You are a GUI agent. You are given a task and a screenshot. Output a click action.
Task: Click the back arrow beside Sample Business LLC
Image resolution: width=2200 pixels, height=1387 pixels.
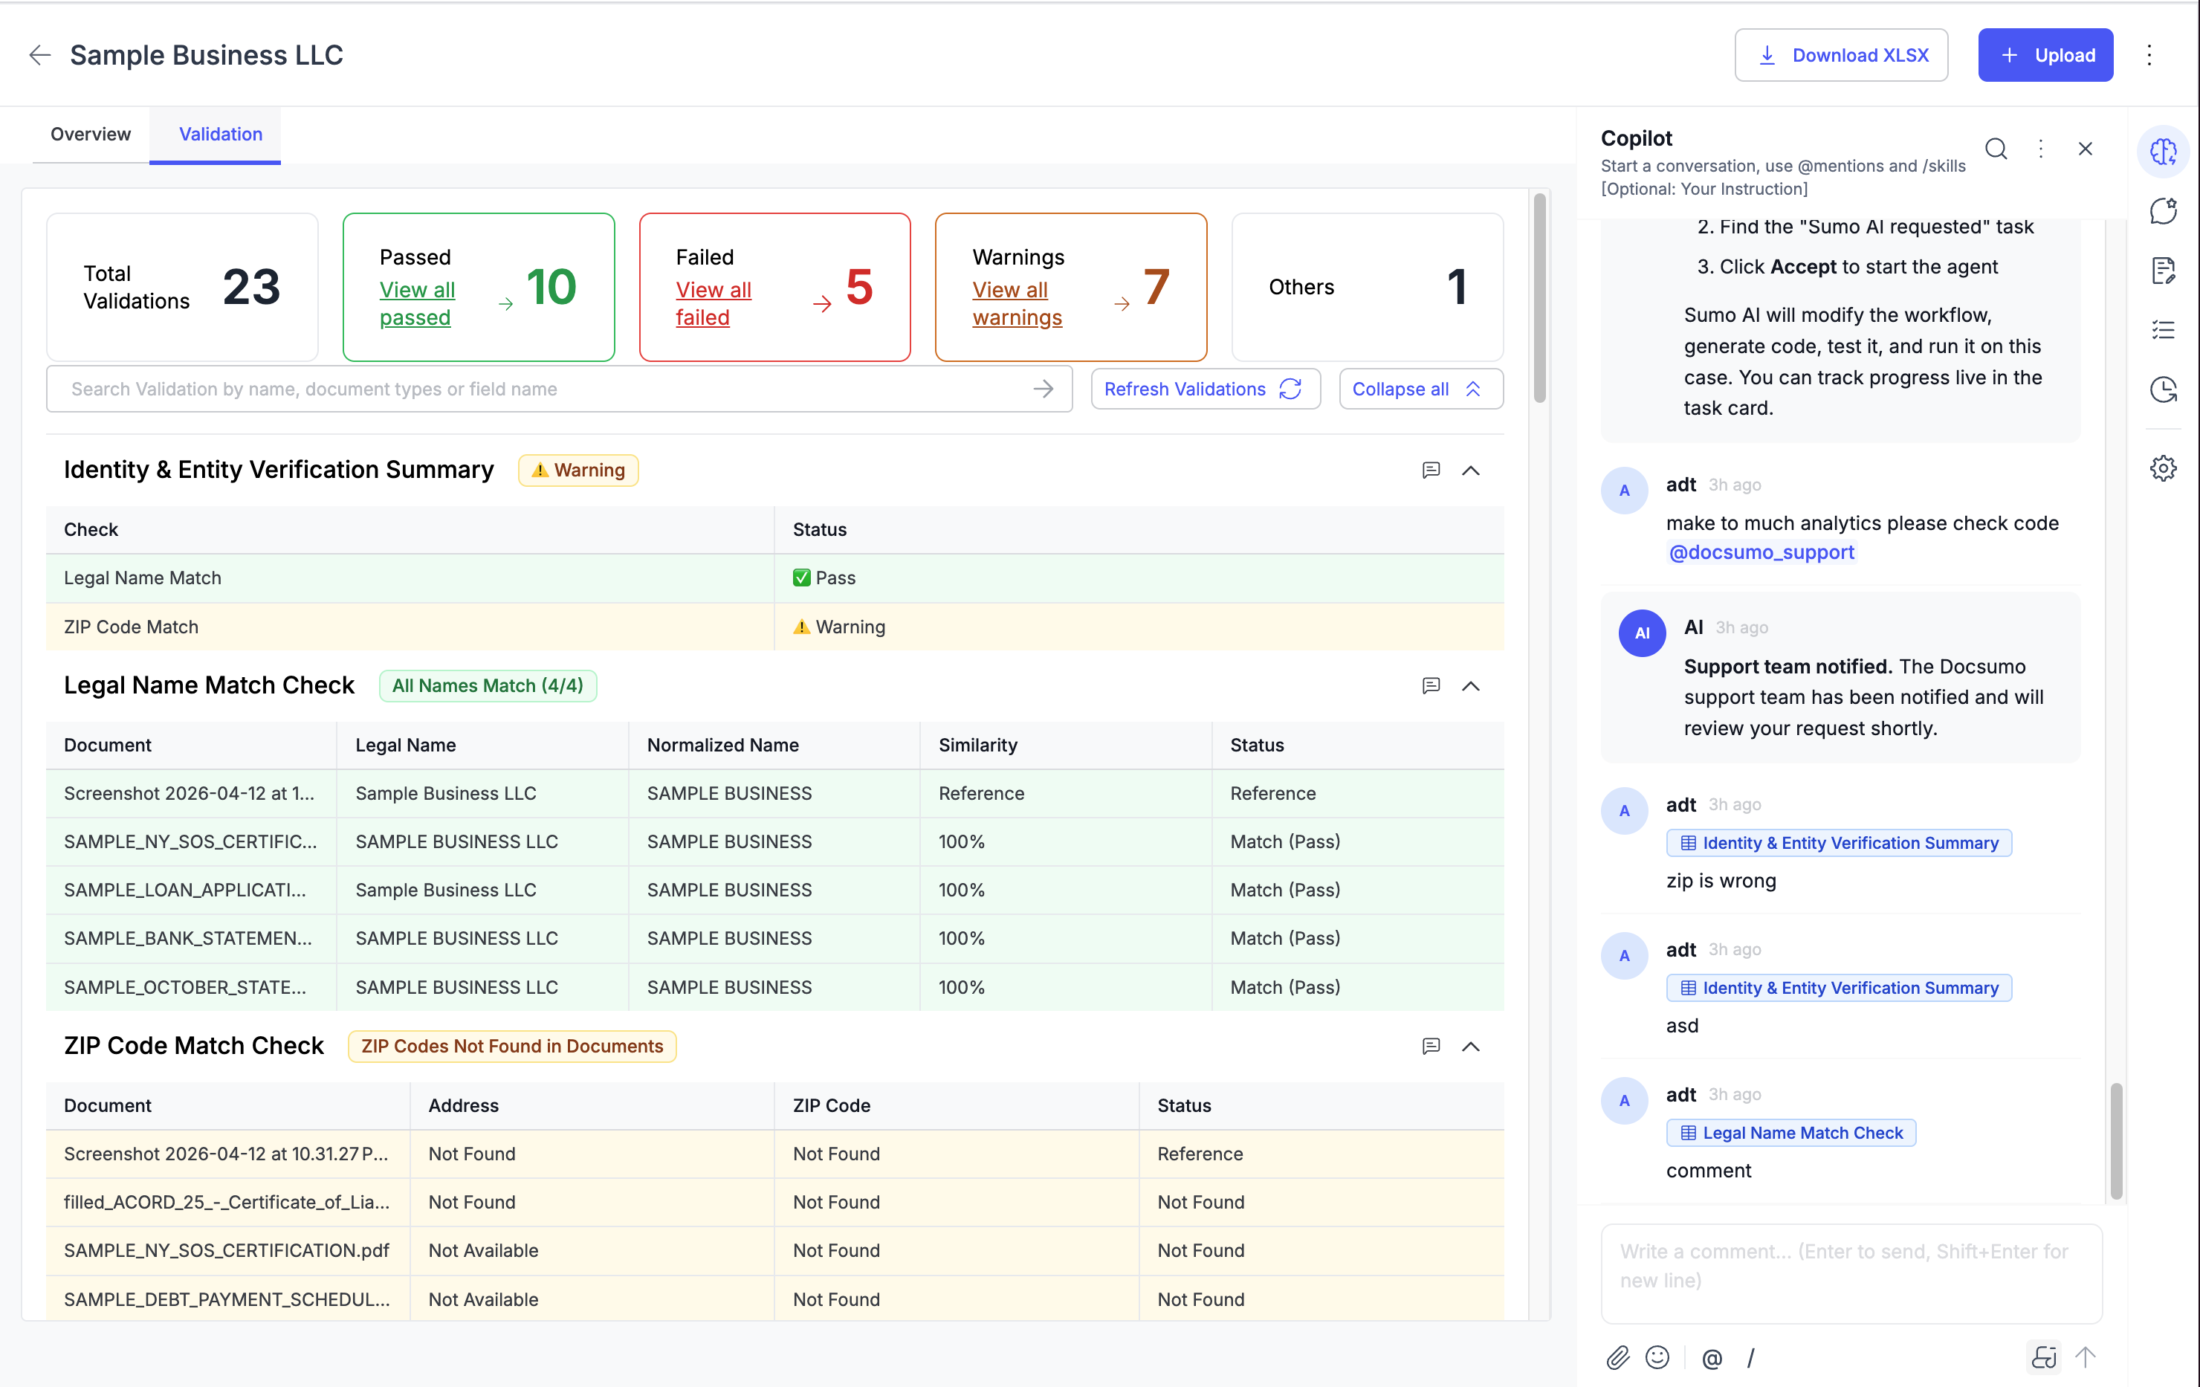click(39, 55)
